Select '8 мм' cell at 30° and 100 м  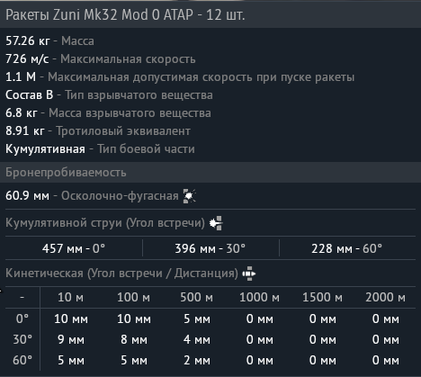(134, 340)
